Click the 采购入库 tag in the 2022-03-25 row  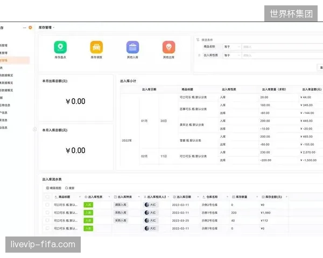tap(121, 220)
